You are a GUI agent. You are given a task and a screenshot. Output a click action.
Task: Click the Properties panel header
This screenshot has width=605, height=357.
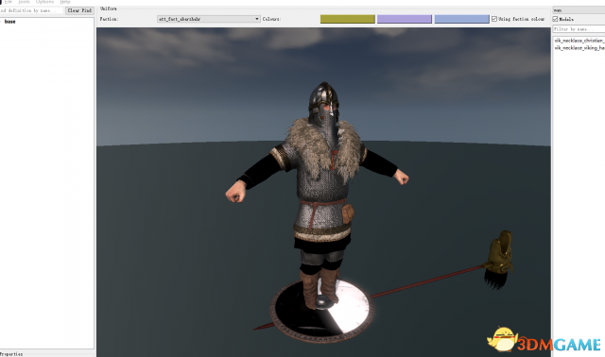click(11, 354)
